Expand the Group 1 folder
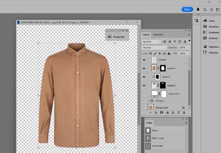Image resolution: width=221 pixels, height=153 pixels. click(148, 101)
